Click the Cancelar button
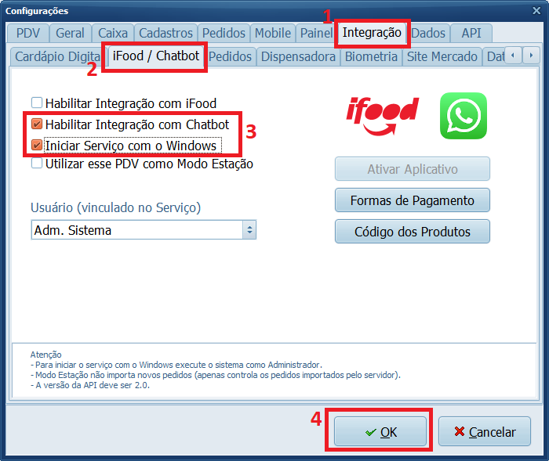The height and width of the screenshot is (461, 549). pyautogui.click(x=485, y=431)
